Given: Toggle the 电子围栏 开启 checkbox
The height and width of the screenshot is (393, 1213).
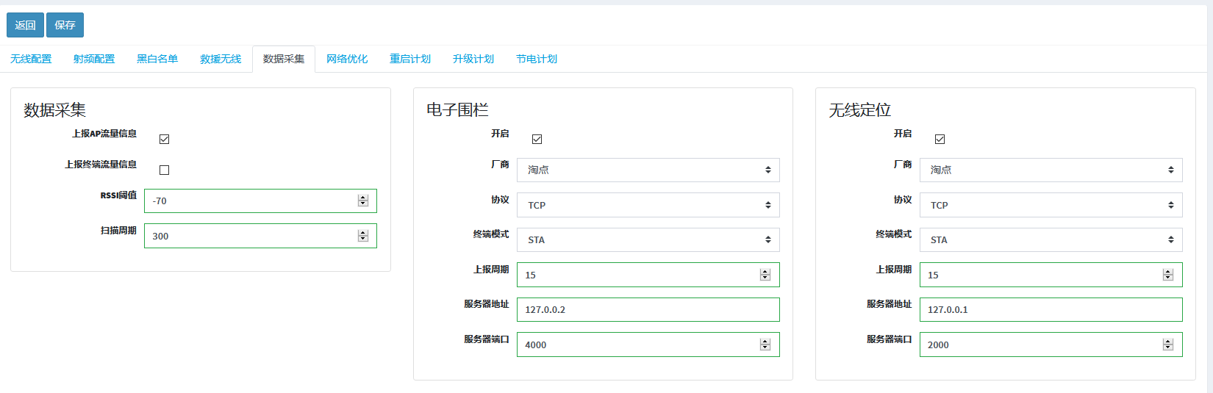Looking at the screenshot, I should [537, 139].
